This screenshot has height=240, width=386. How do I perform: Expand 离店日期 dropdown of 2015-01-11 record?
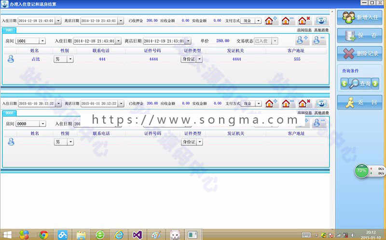(x=121, y=103)
